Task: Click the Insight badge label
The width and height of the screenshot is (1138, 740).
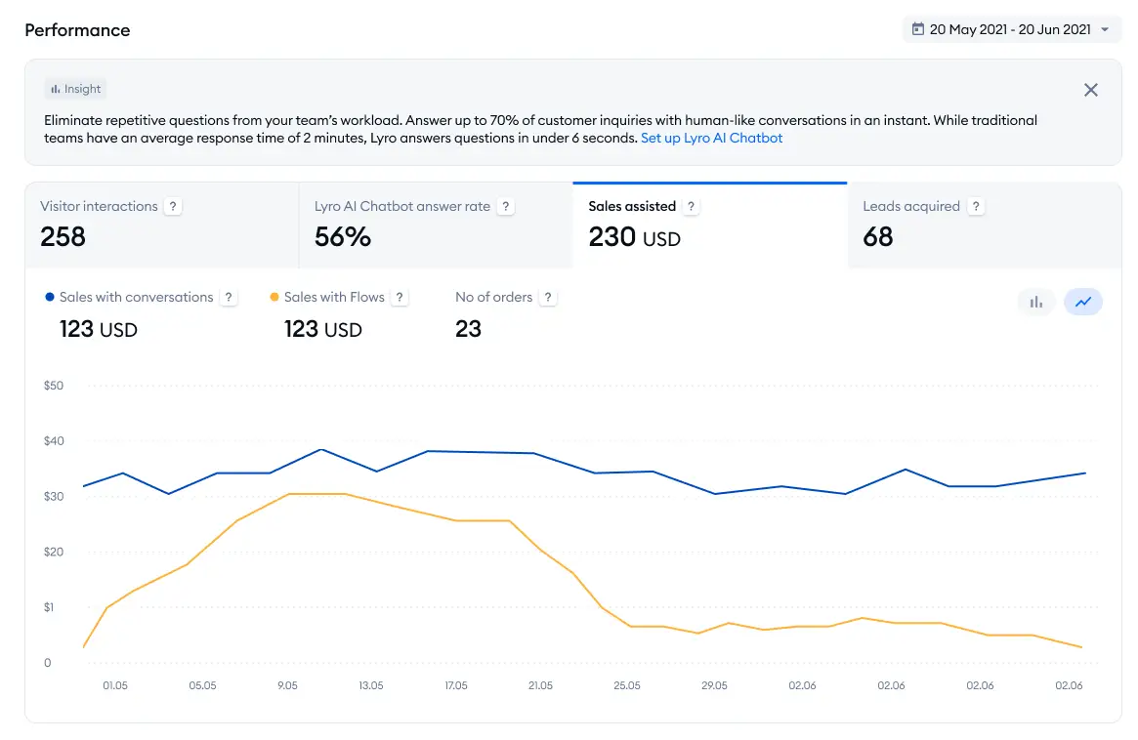Action: click(x=75, y=89)
